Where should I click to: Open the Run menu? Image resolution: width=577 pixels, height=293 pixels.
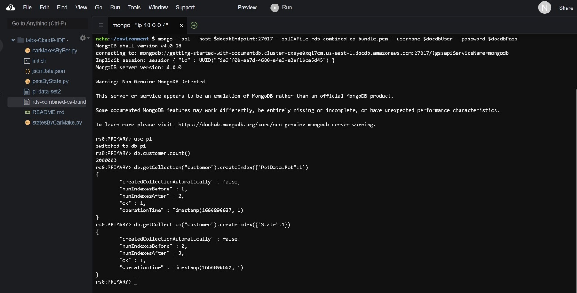[x=115, y=7]
